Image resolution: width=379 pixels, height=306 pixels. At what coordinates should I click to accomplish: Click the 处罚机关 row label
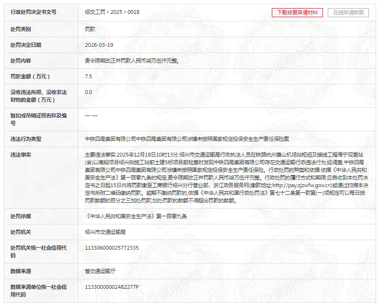pos(21,232)
